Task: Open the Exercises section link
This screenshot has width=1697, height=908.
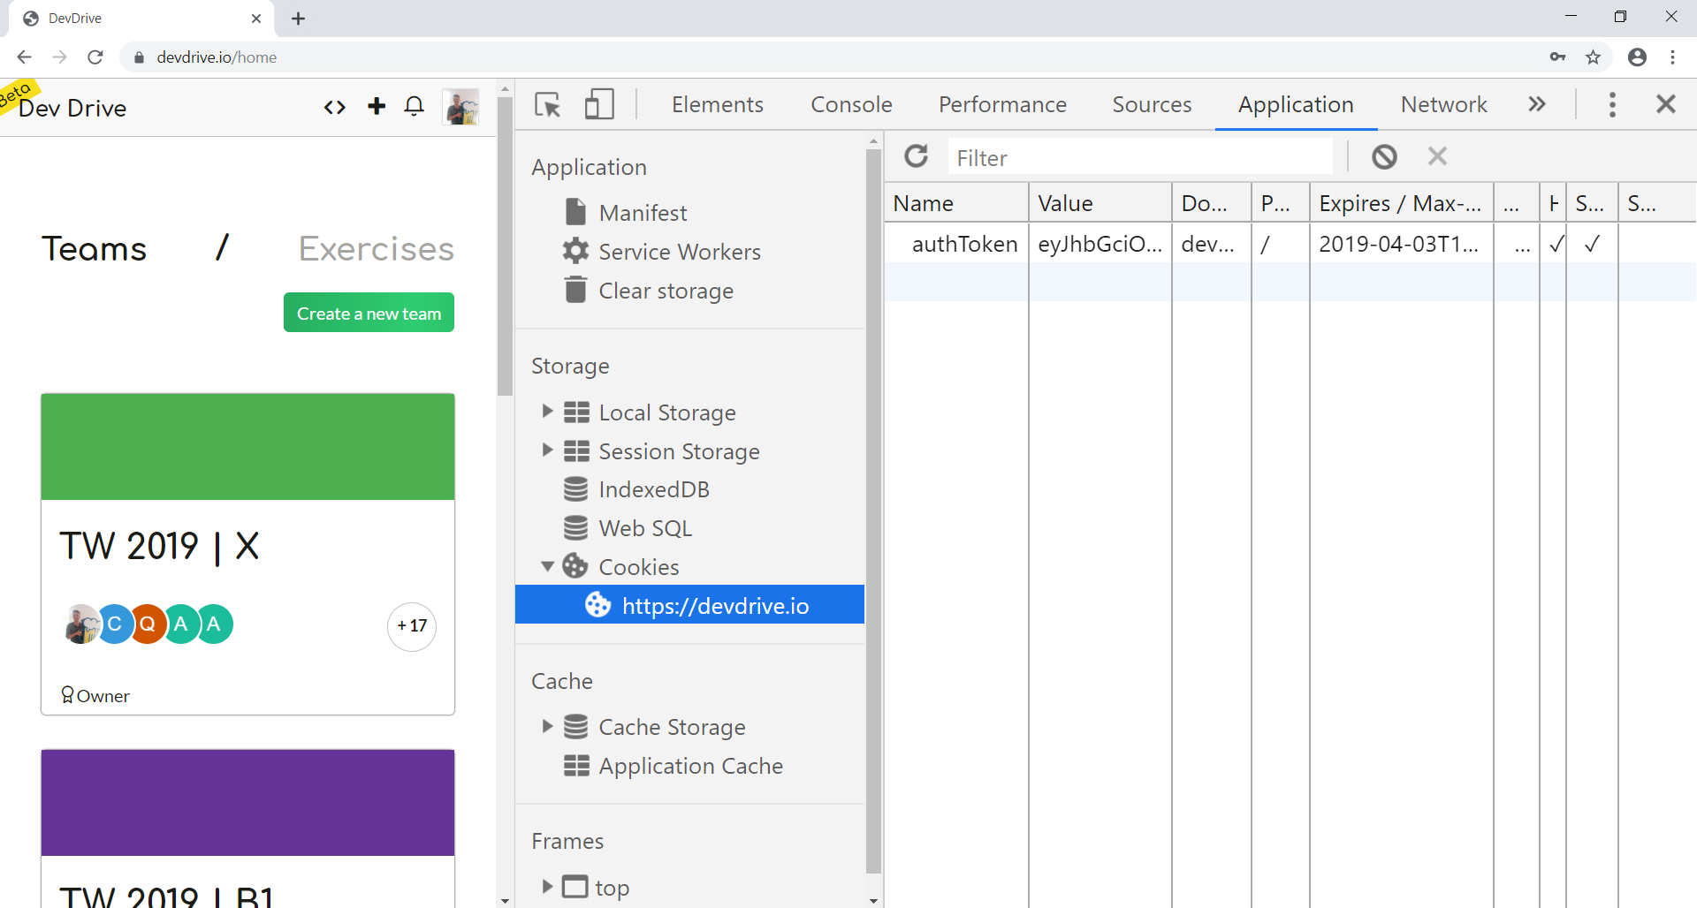Action: click(x=376, y=249)
